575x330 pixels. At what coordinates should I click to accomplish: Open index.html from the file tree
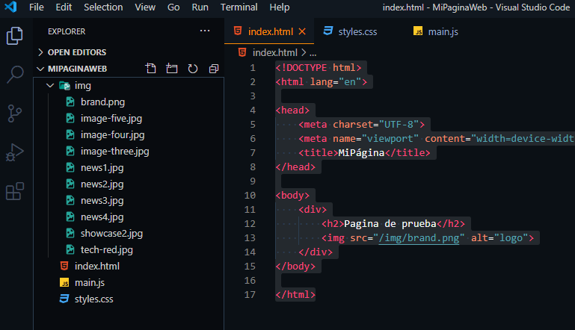96,267
